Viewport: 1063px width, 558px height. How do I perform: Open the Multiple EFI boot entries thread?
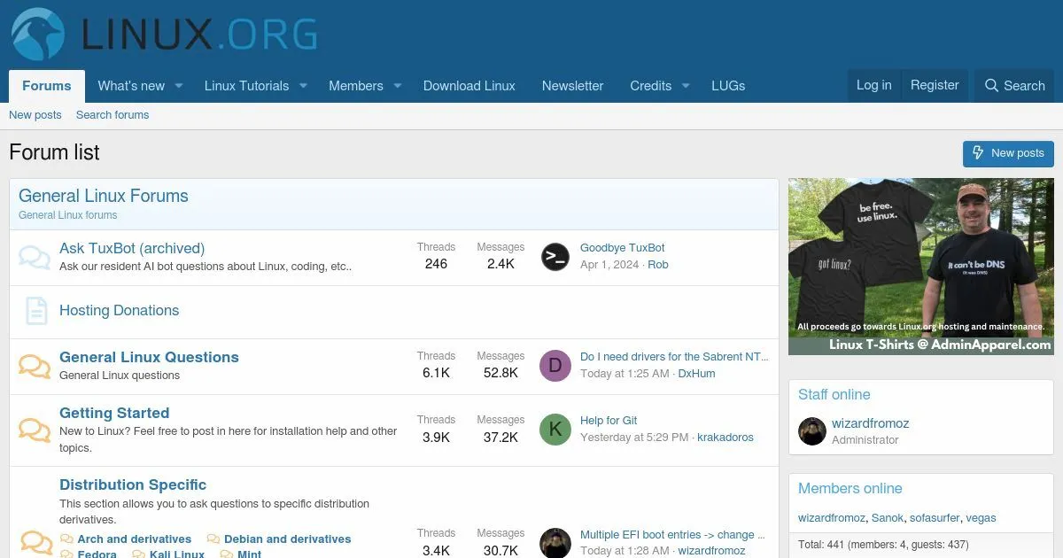tap(671, 535)
